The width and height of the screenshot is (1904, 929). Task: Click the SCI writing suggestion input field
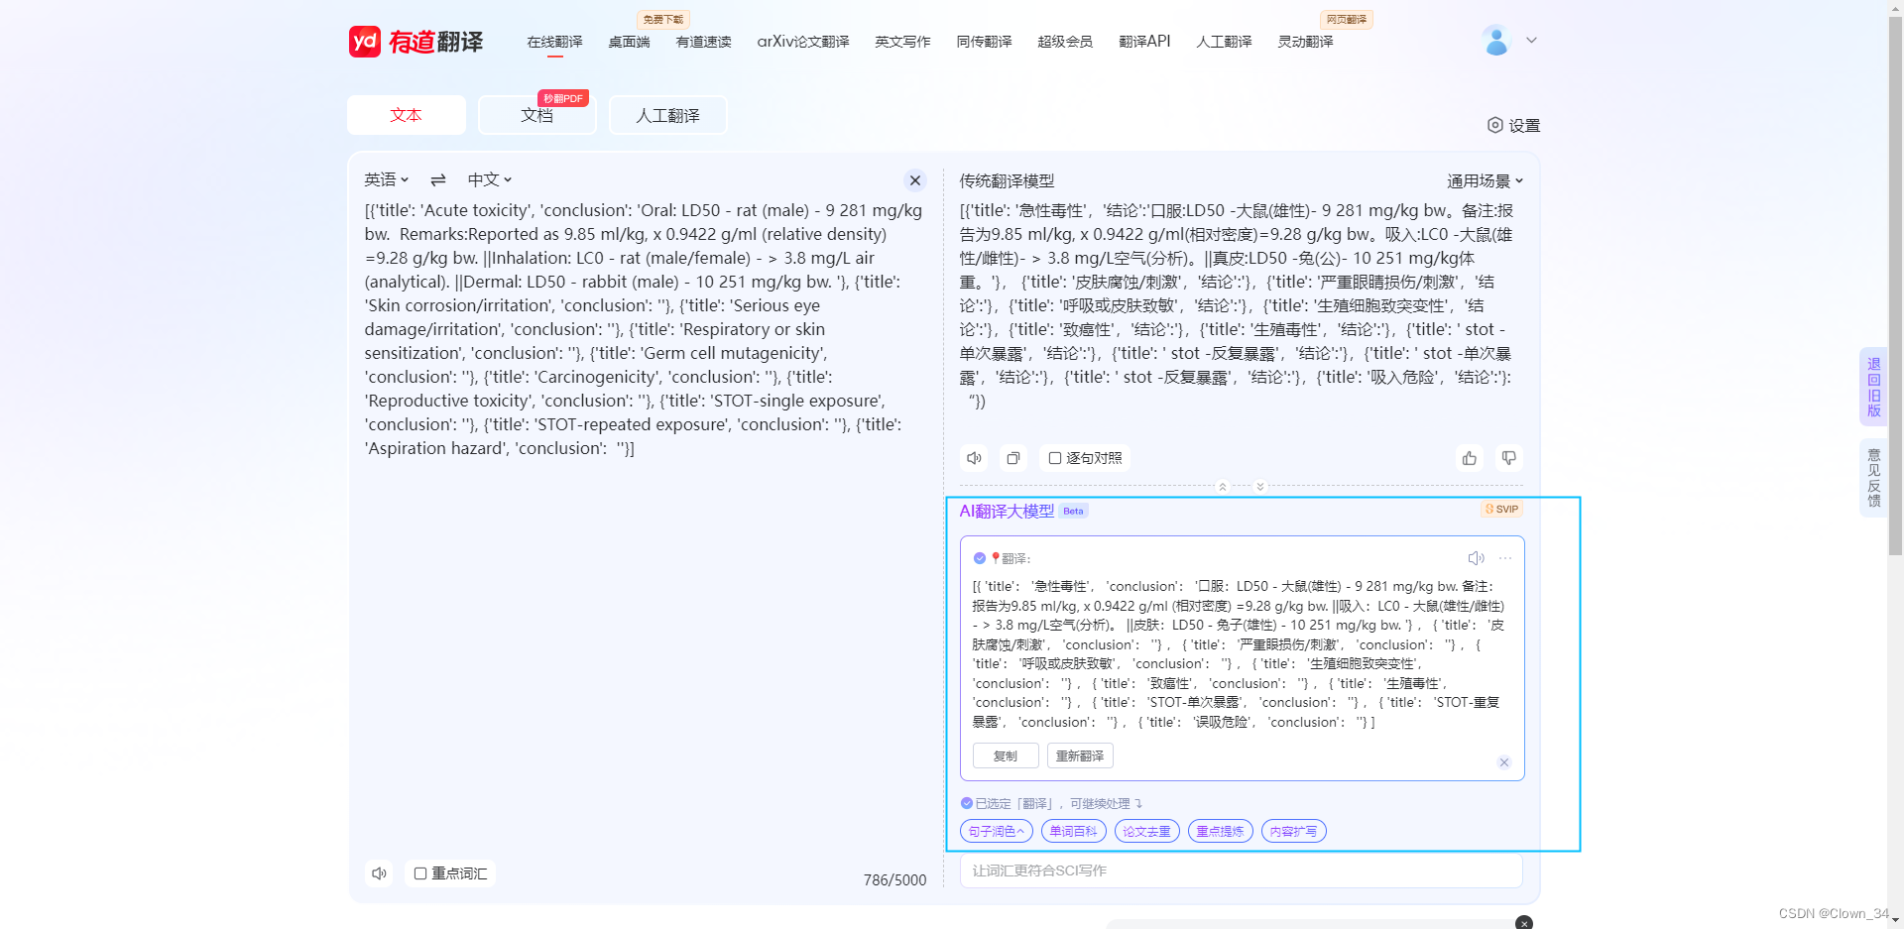point(1240,871)
